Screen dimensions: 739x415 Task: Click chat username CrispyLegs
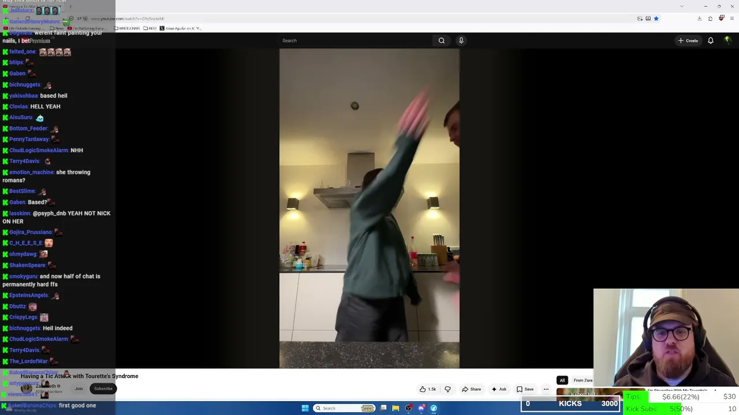pyautogui.click(x=23, y=317)
